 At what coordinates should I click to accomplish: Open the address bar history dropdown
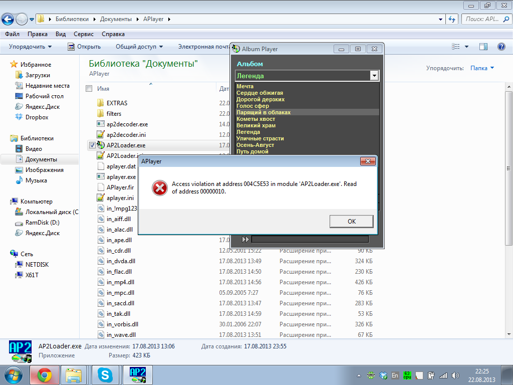pyautogui.click(x=440, y=20)
